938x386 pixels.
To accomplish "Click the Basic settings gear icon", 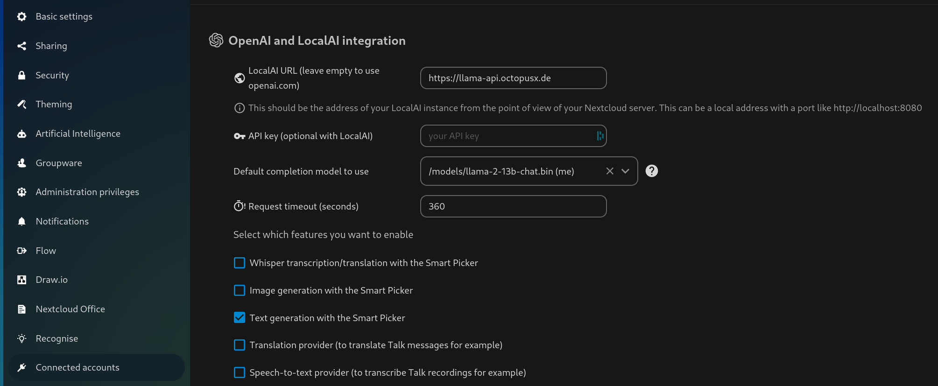I will [x=21, y=17].
